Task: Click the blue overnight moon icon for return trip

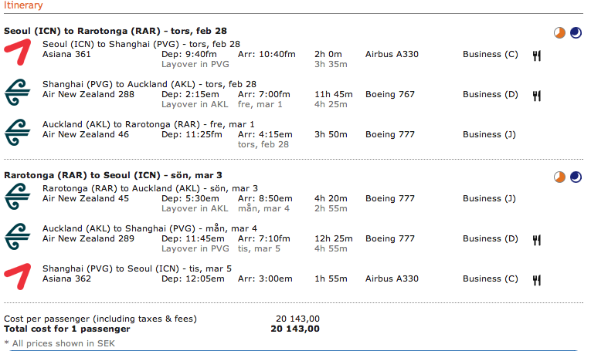Action: [576, 177]
